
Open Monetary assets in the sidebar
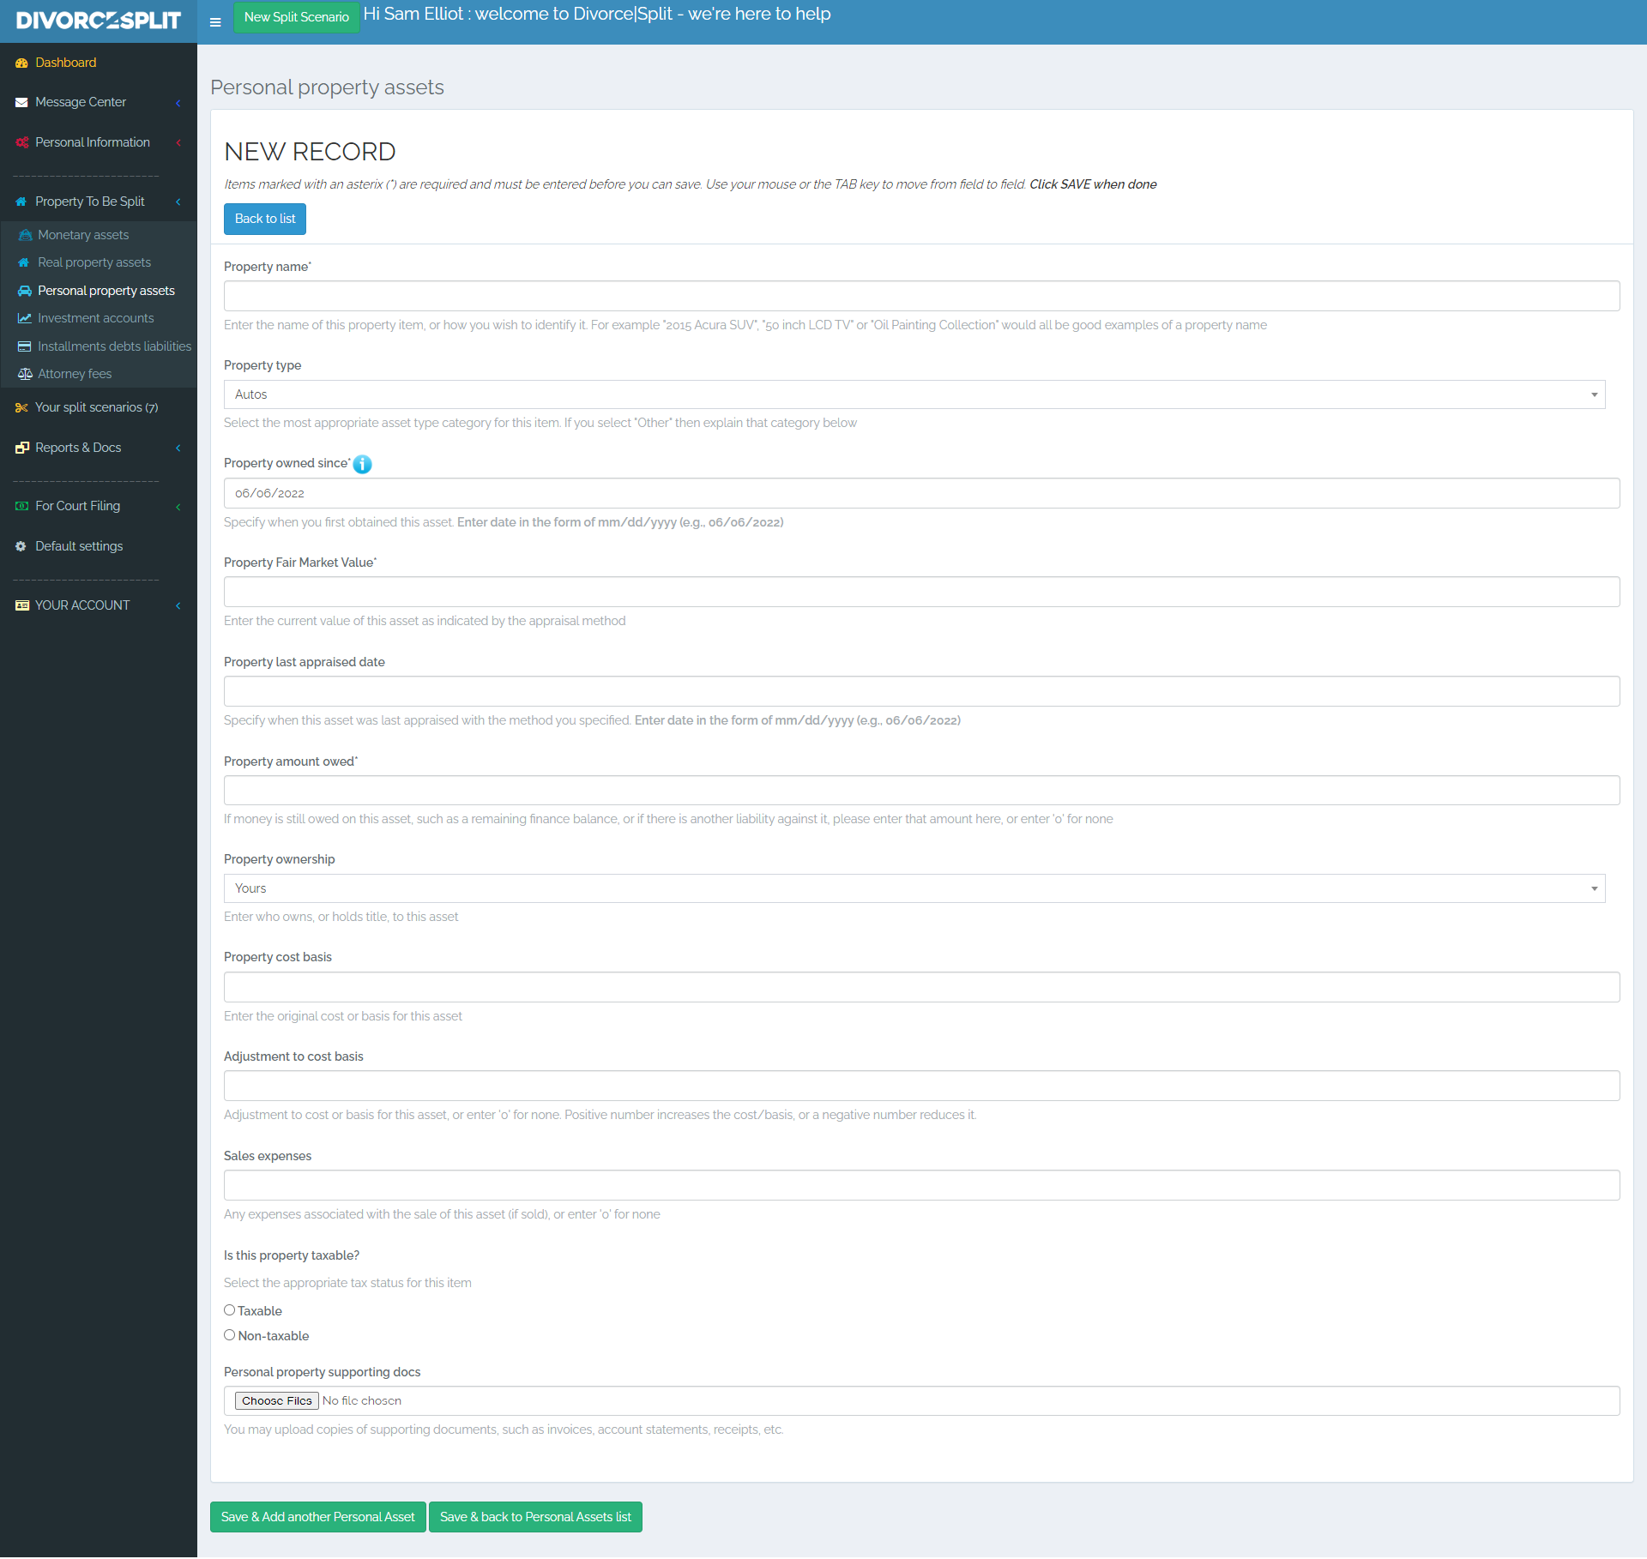83,235
